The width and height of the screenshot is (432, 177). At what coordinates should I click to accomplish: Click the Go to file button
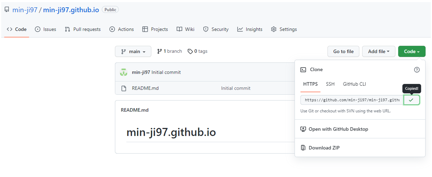(x=343, y=51)
